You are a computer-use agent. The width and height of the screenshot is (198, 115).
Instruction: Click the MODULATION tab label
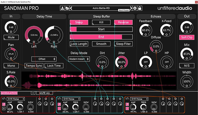pyautogui.click(x=9, y=93)
